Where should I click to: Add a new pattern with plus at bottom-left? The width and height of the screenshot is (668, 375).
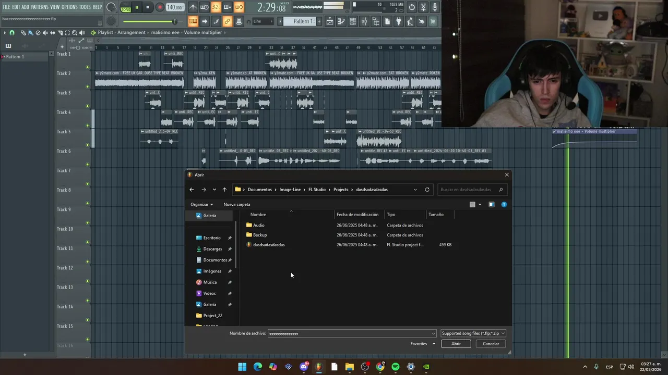coord(25,355)
